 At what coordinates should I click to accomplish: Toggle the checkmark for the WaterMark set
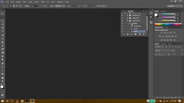coord(122,18)
